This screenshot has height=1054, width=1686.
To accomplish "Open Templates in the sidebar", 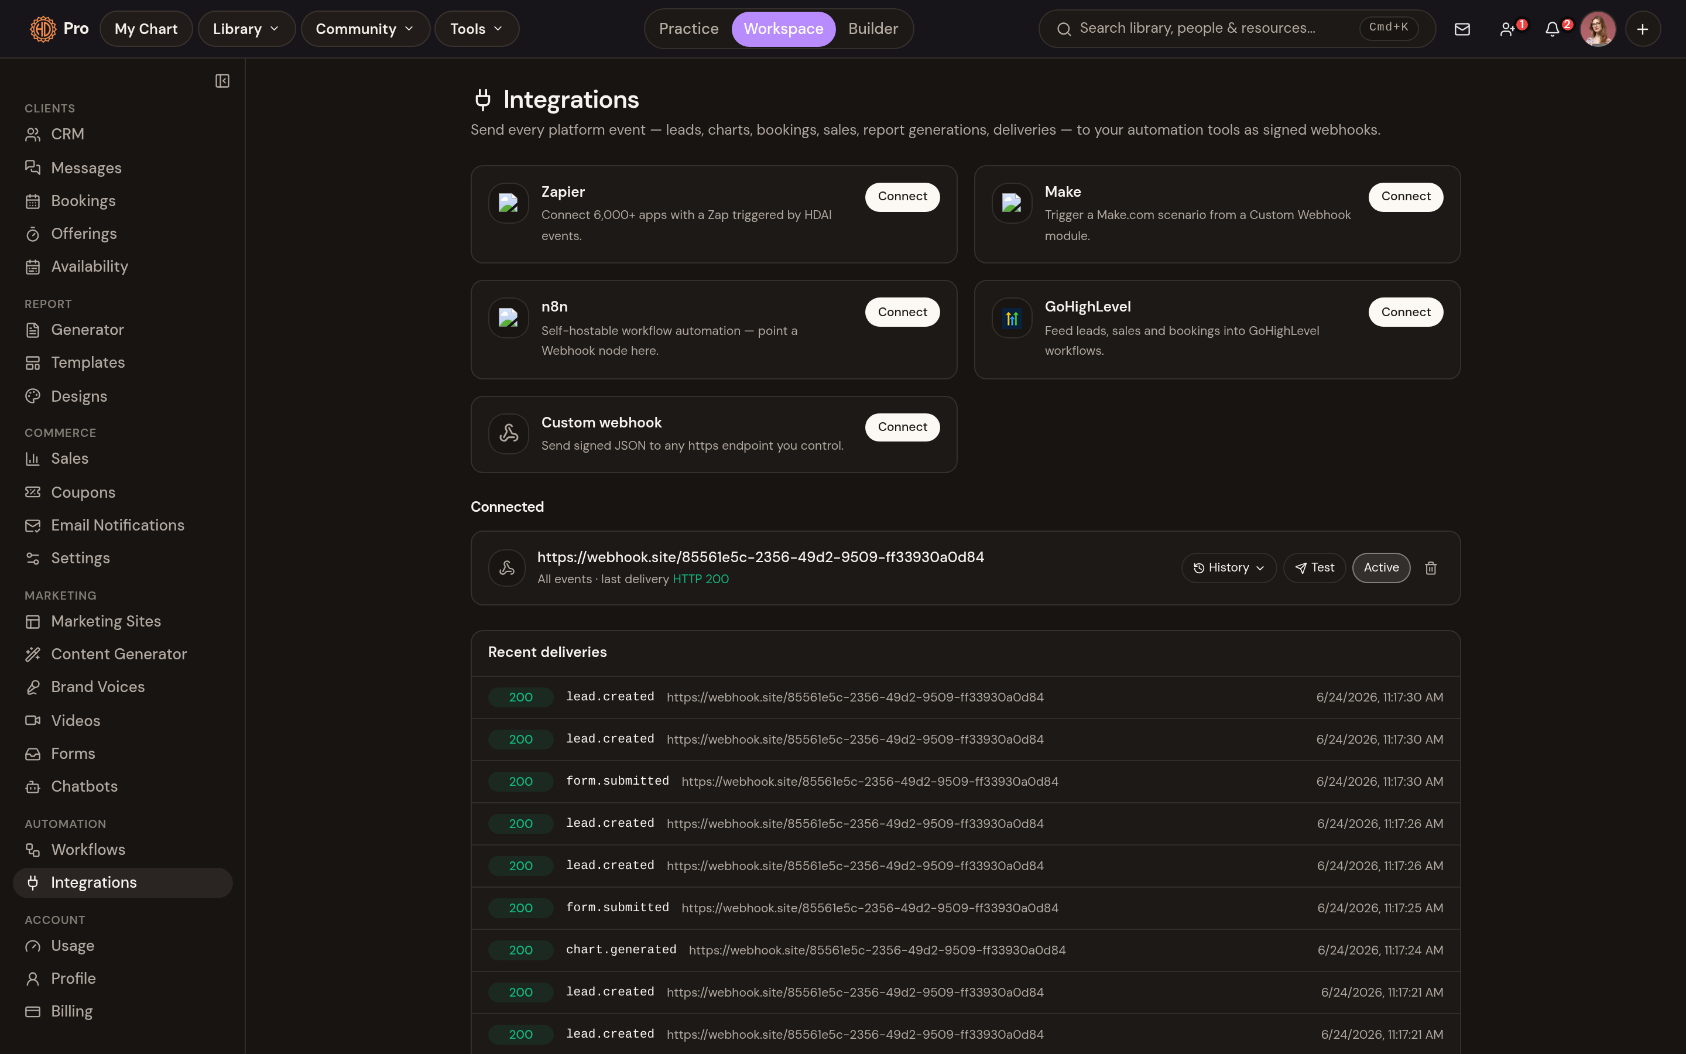I will pyautogui.click(x=122, y=362).
